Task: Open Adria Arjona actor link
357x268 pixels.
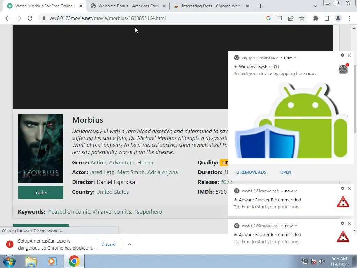Action: [162, 172]
